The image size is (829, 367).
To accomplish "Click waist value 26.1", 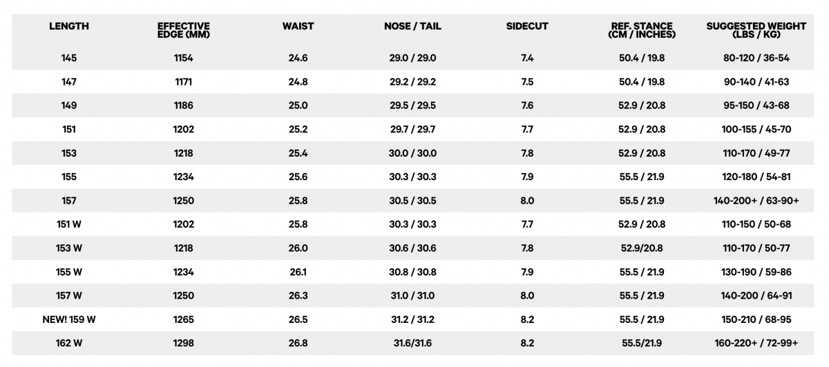I will tap(298, 272).
